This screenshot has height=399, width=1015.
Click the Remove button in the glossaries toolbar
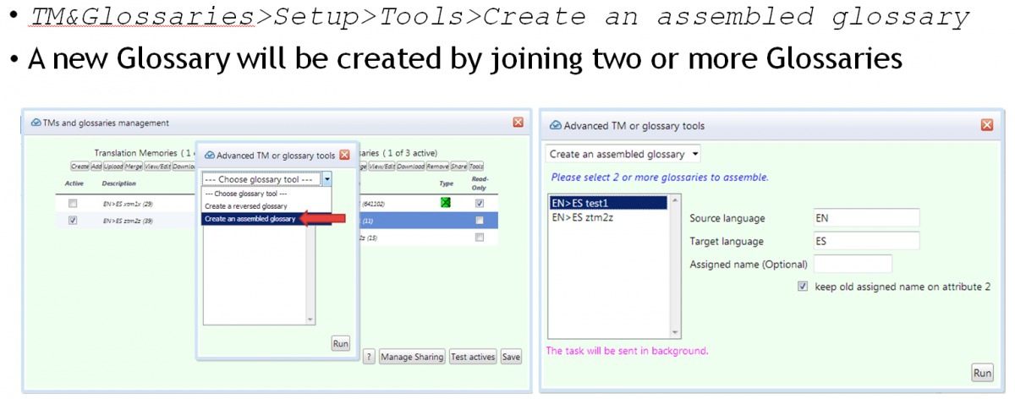[x=437, y=167]
